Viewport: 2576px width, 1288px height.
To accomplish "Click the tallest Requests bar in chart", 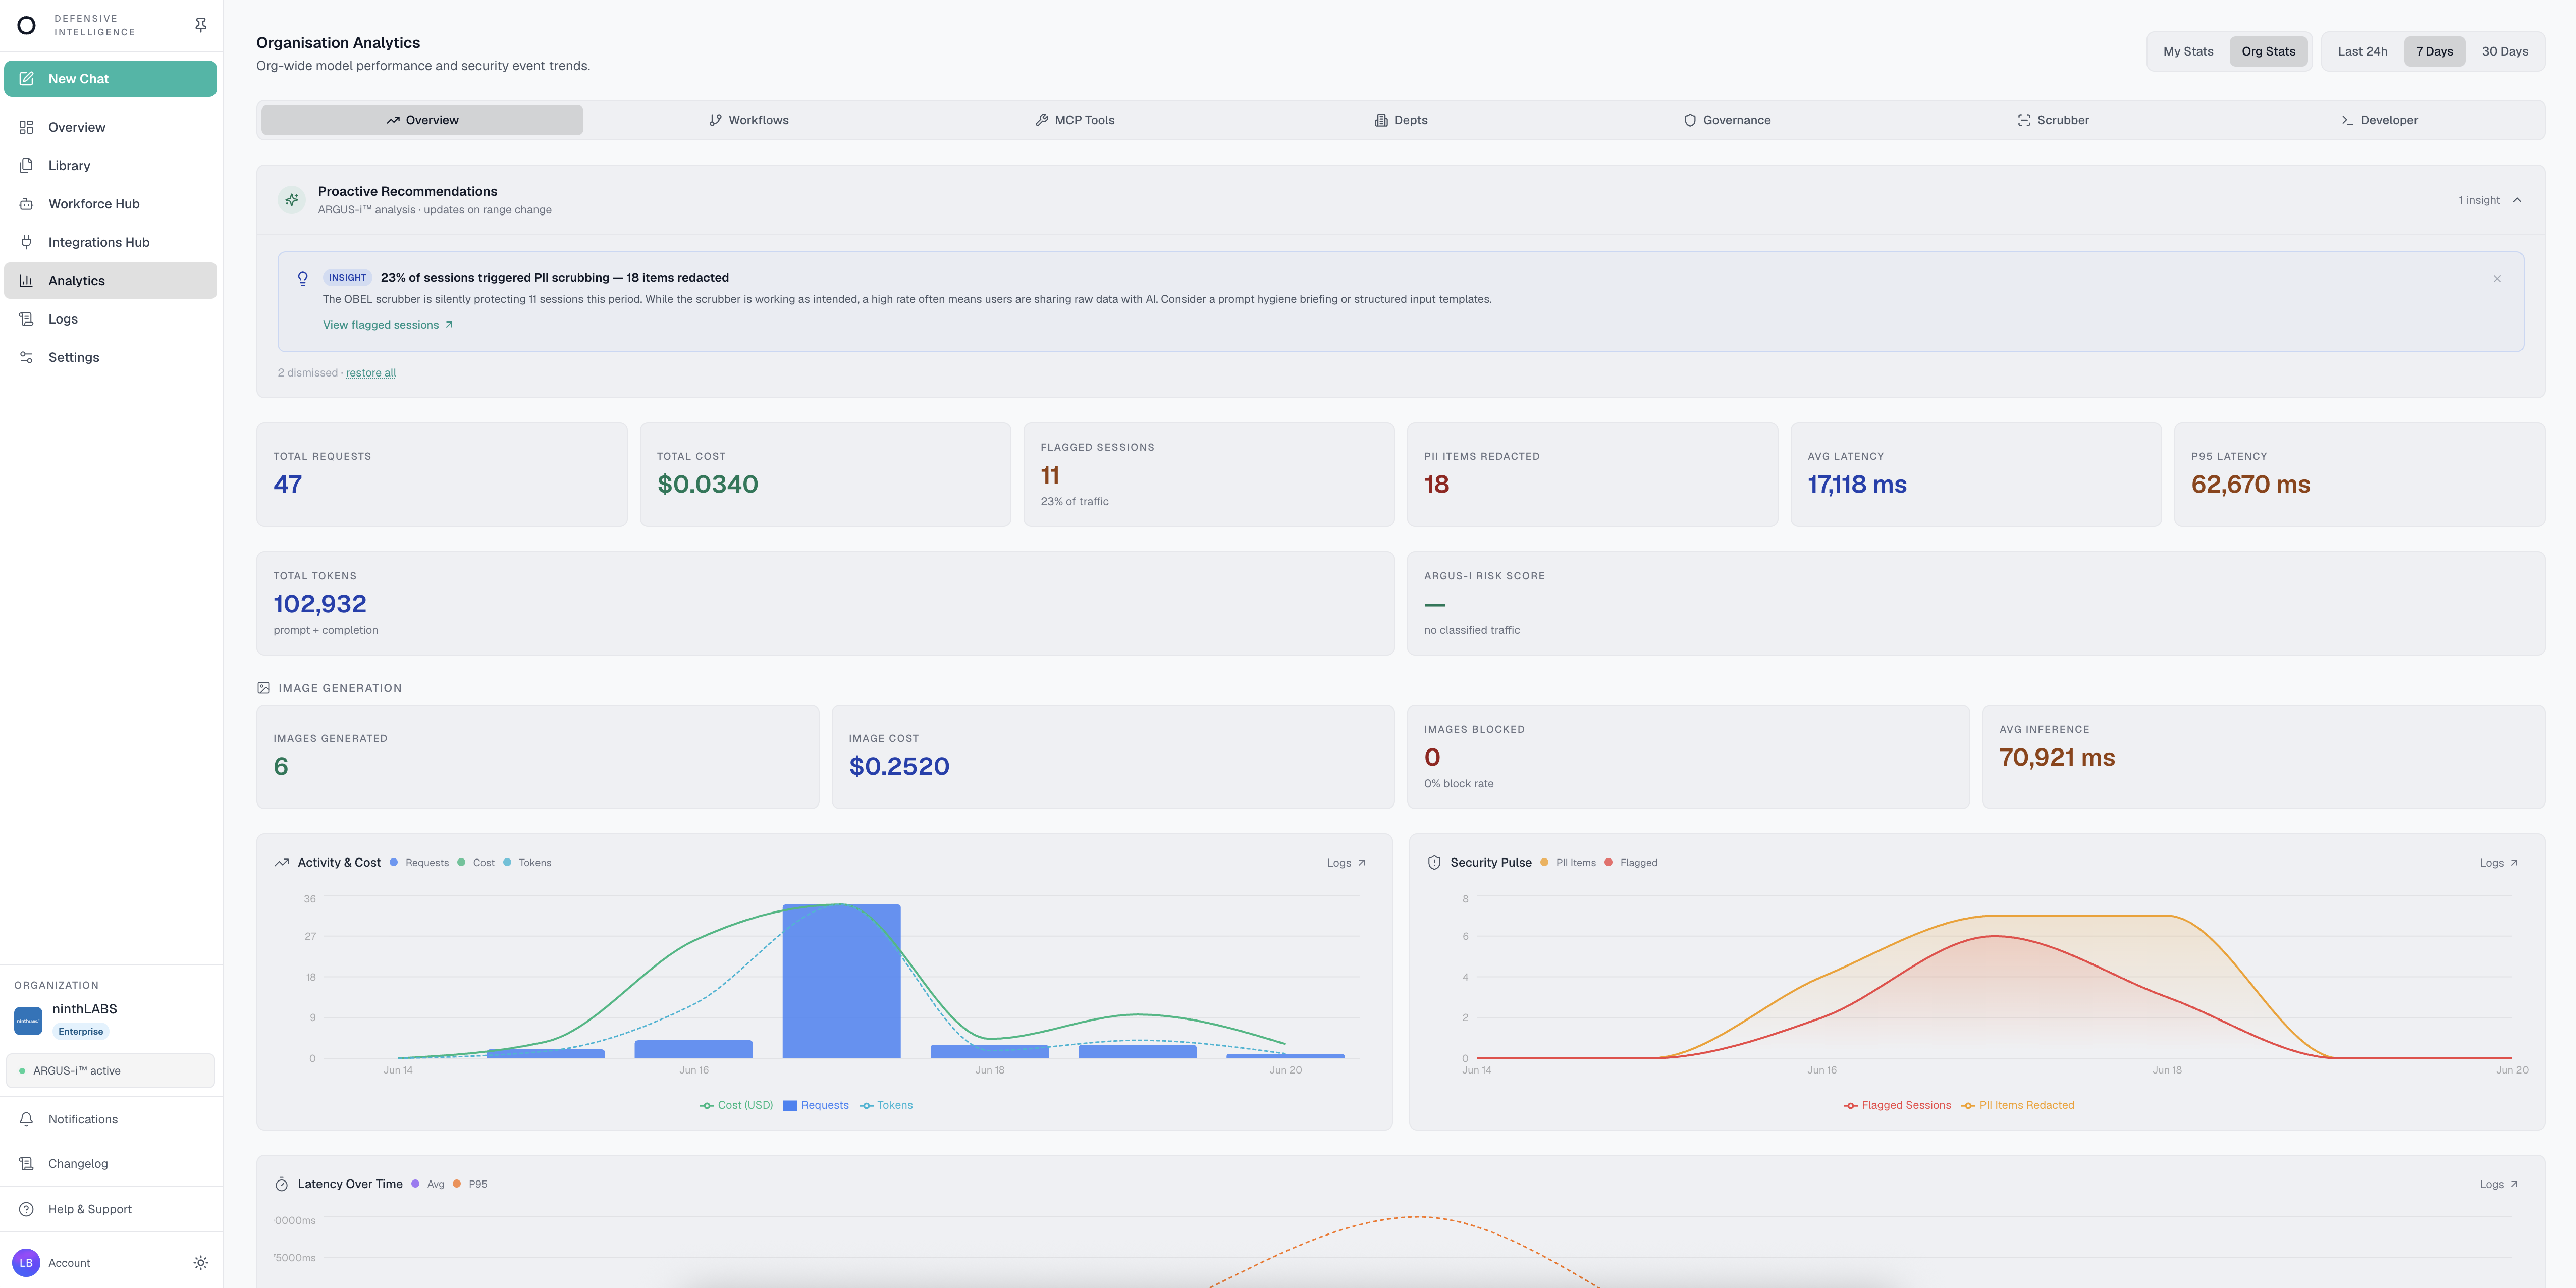I will coord(841,981).
